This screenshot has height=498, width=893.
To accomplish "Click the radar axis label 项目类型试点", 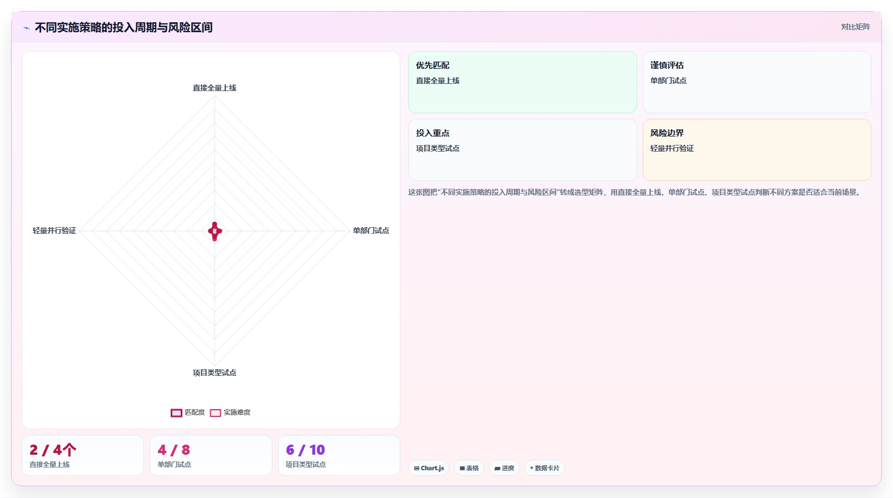I will click(x=215, y=373).
